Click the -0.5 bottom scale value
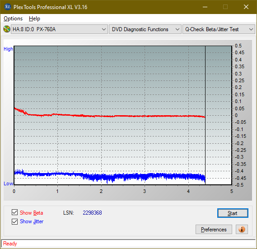This screenshot has width=257, height=249. (239, 185)
